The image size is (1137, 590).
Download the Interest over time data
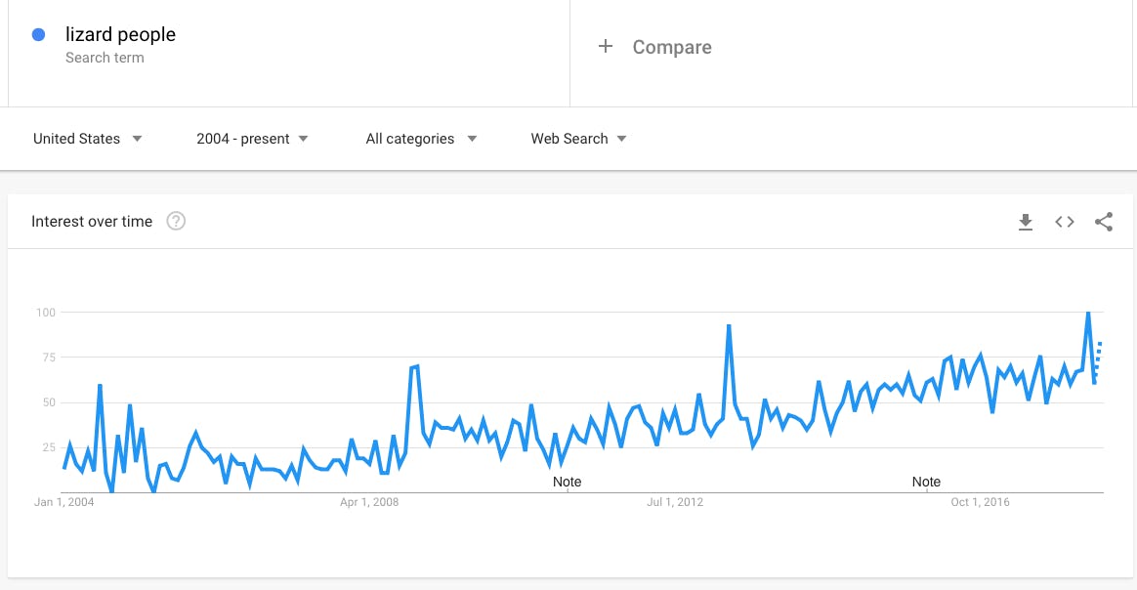1026,222
